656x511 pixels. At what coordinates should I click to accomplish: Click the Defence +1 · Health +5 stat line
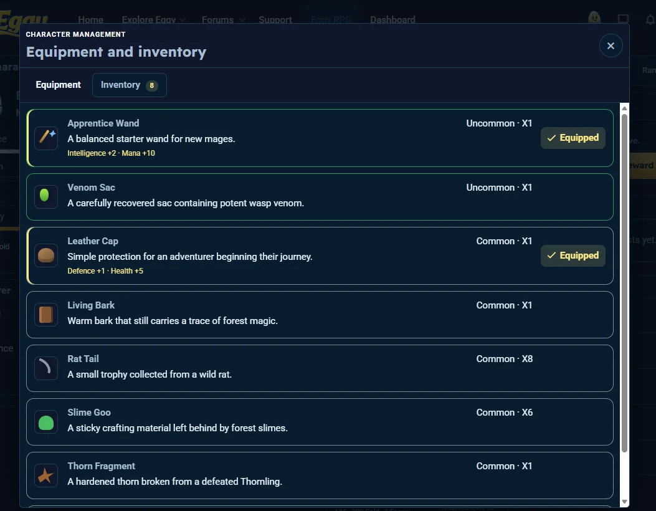[x=105, y=271]
